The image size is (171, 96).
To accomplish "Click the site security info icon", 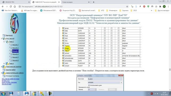I will coord(20,6).
